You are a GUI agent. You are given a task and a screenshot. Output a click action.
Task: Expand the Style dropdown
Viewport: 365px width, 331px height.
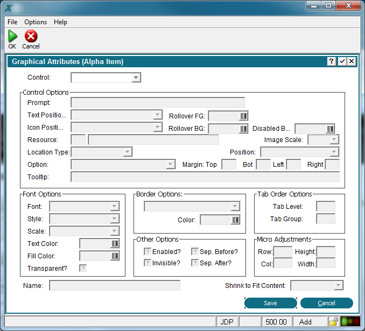click(x=115, y=219)
